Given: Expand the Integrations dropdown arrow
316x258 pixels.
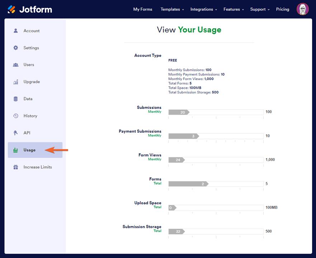Looking at the screenshot, I should tap(216, 10).
